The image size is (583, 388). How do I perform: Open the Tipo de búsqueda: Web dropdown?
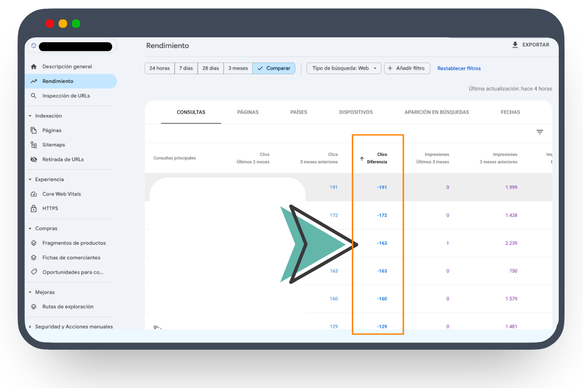coord(344,68)
